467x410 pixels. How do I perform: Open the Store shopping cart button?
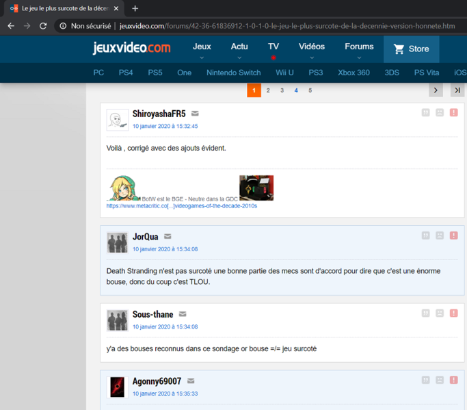click(x=411, y=49)
